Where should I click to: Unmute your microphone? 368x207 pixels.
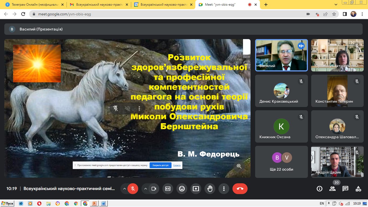133,189
